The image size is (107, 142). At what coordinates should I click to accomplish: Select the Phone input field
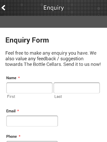(32, 141)
